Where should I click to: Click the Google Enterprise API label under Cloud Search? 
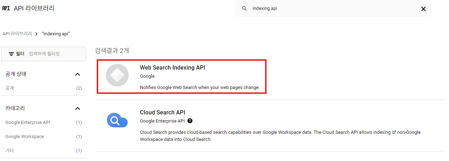pyautogui.click(x=162, y=121)
